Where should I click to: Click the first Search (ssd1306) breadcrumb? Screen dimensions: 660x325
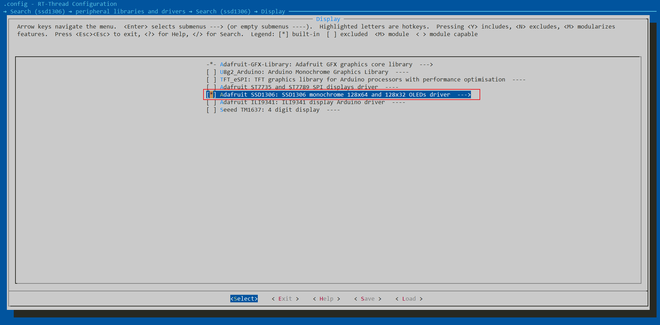(x=38, y=12)
